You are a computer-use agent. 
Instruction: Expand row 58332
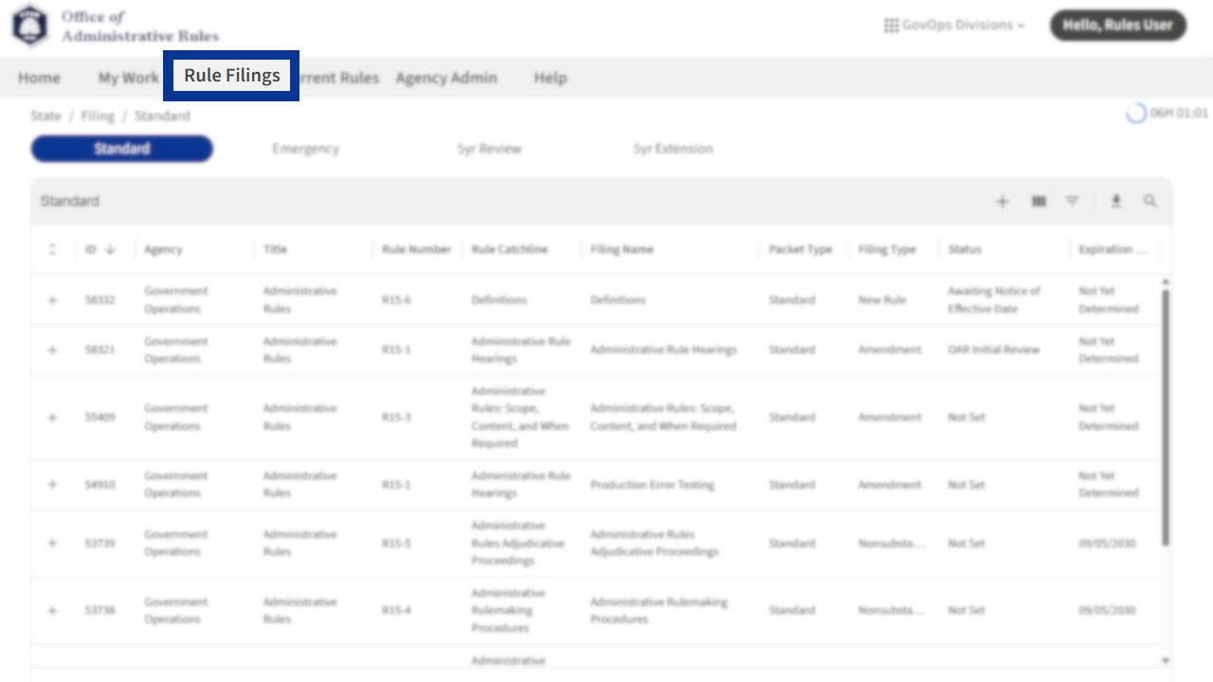pyautogui.click(x=52, y=300)
